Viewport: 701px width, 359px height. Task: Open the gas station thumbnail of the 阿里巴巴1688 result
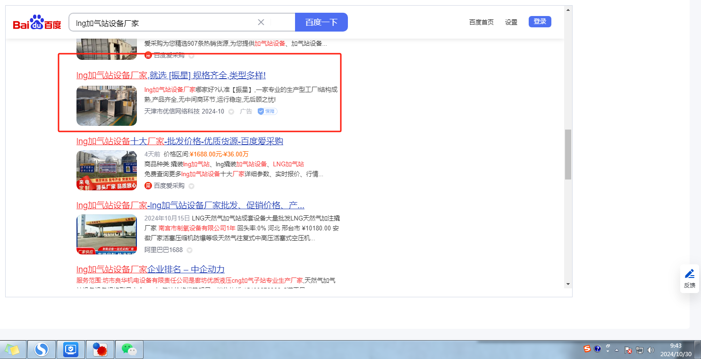107,235
